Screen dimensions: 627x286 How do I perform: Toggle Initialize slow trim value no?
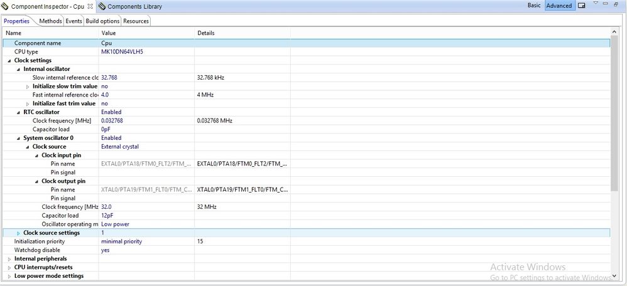tap(146, 87)
